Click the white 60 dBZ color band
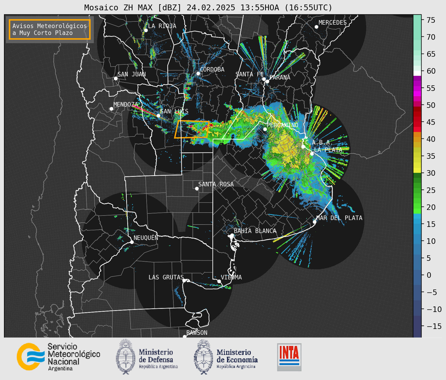The width and height of the screenshot is (446, 380). [417, 73]
